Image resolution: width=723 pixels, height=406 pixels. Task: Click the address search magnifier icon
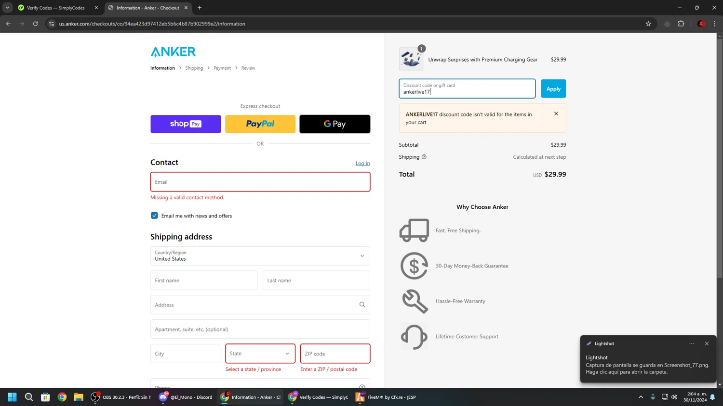362,305
